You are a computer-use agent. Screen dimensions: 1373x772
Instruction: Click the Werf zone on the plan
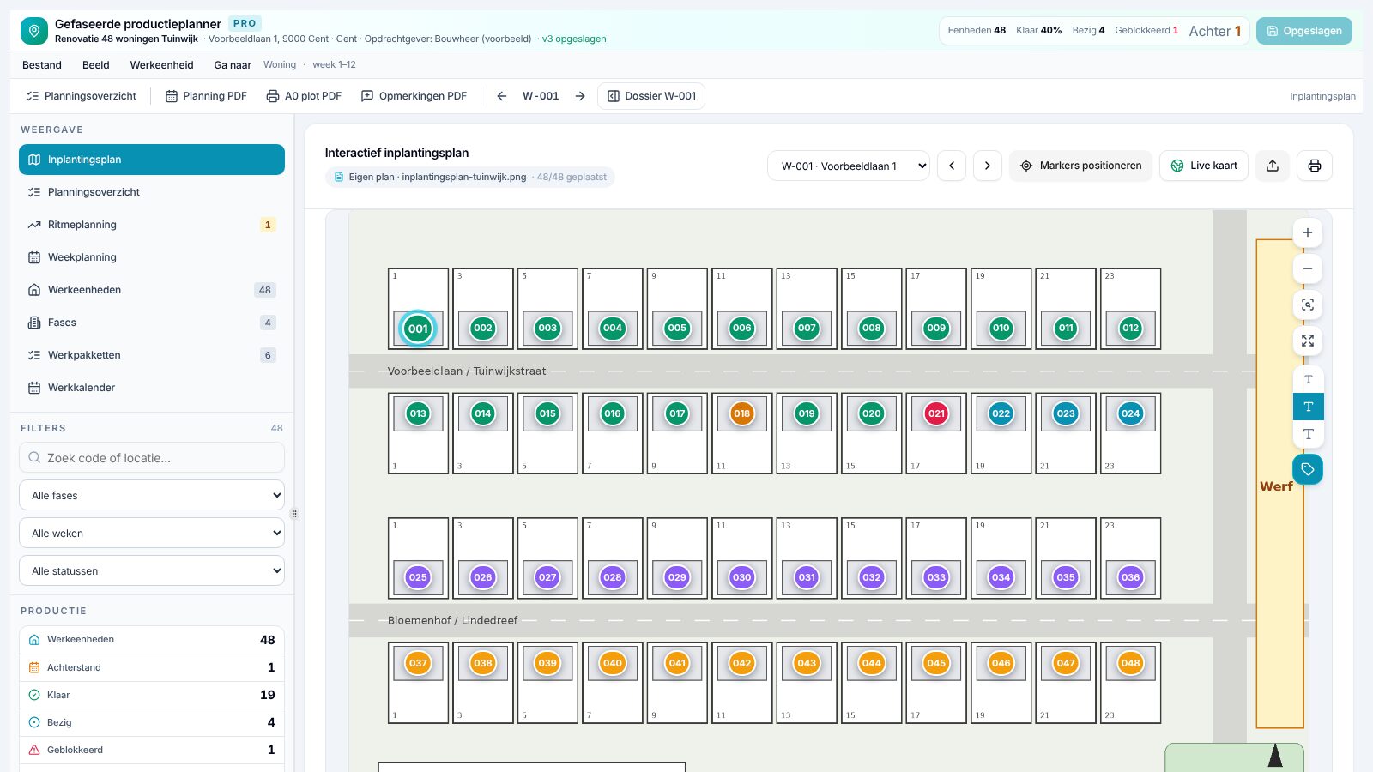point(1279,485)
